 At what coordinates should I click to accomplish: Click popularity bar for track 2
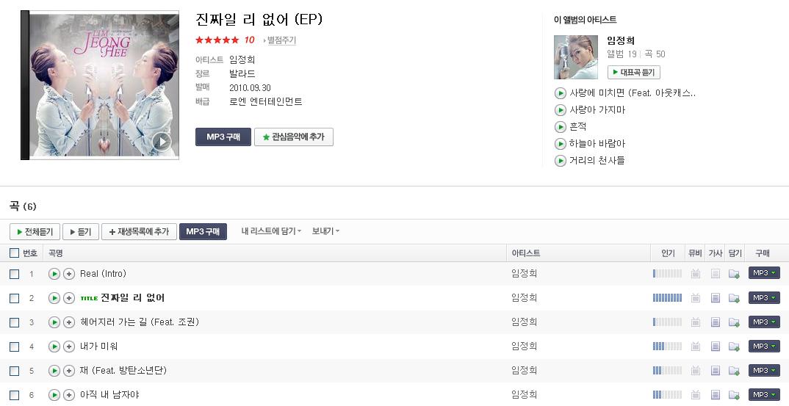click(x=667, y=298)
